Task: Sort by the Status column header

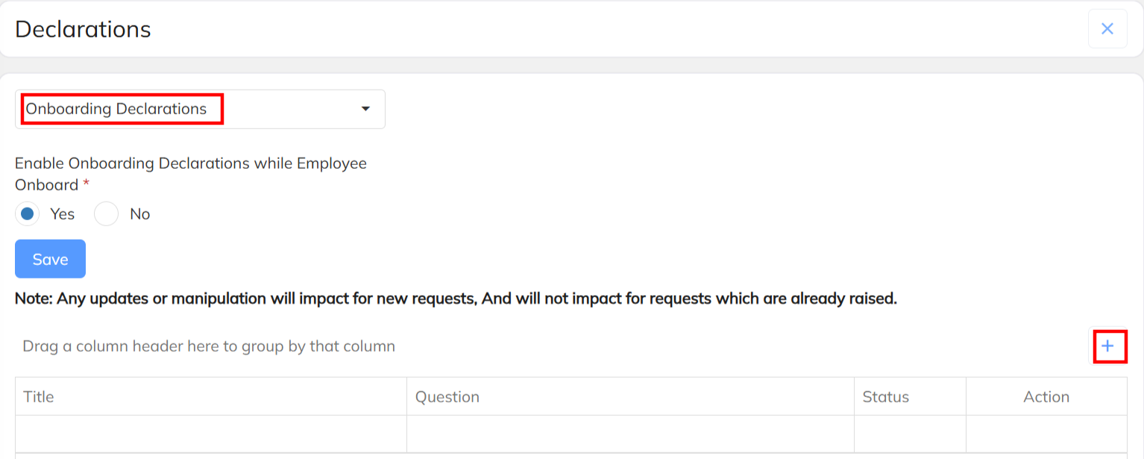Action: (x=886, y=396)
